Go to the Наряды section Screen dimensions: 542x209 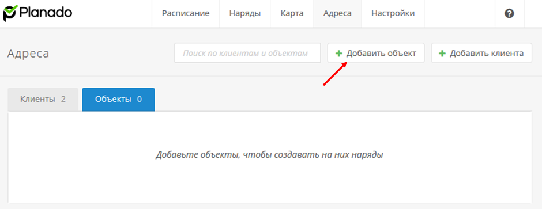pyautogui.click(x=244, y=13)
